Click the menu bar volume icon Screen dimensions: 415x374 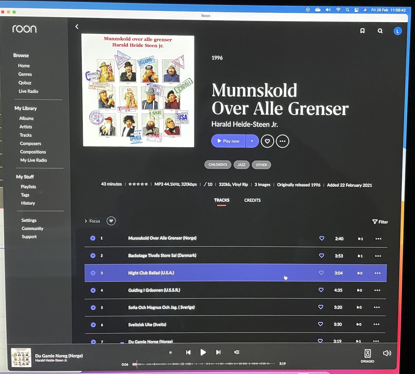[x=328, y=10]
